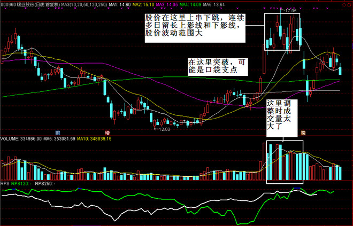The height and width of the screenshot is (226, 353).
Task: Click the 17.05 high price label
Action: 290,11
